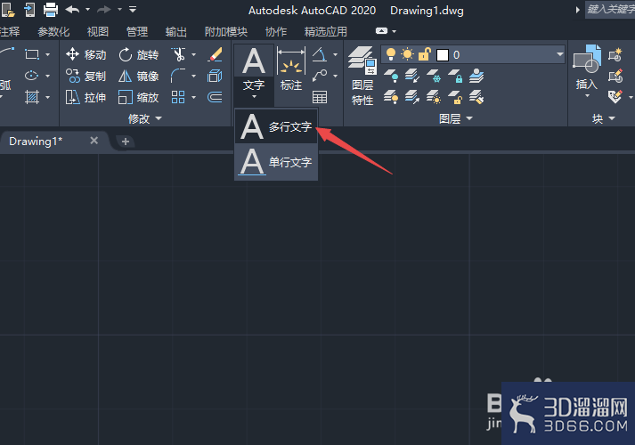635x445 pixels.
Task: Expand the Layers (图层) panel
Action: [456, 118]
